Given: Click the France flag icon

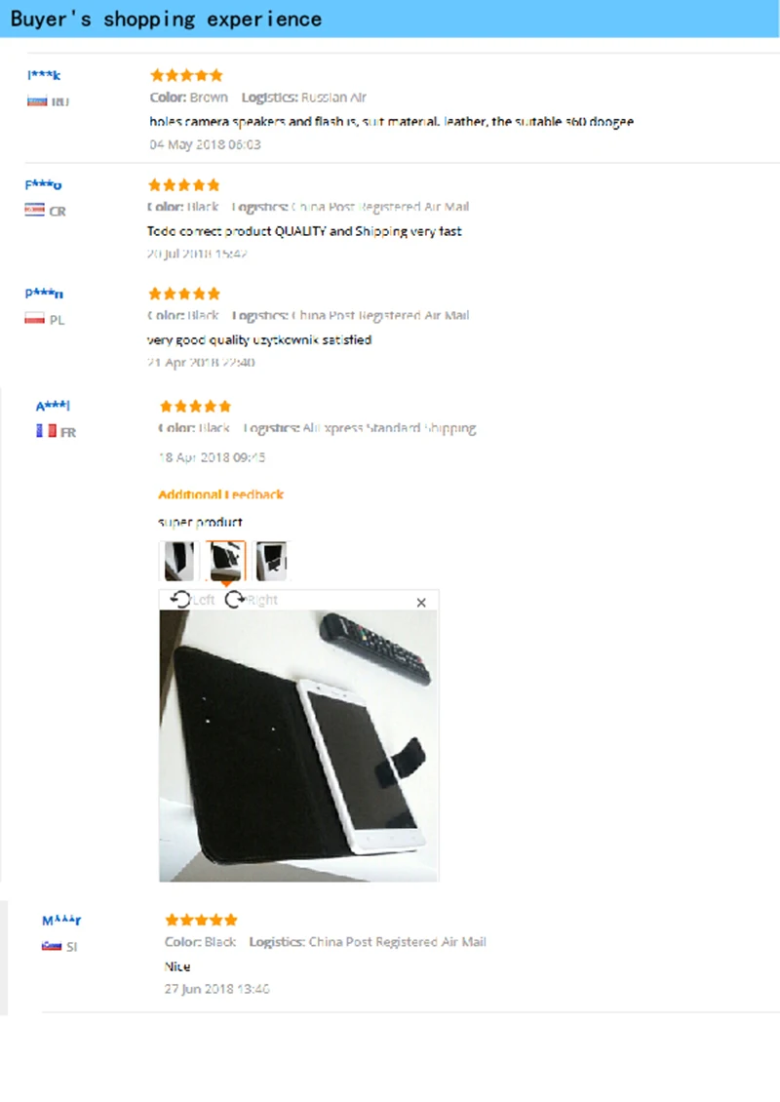Looking at the screenshot, I should tap(47, 431).
